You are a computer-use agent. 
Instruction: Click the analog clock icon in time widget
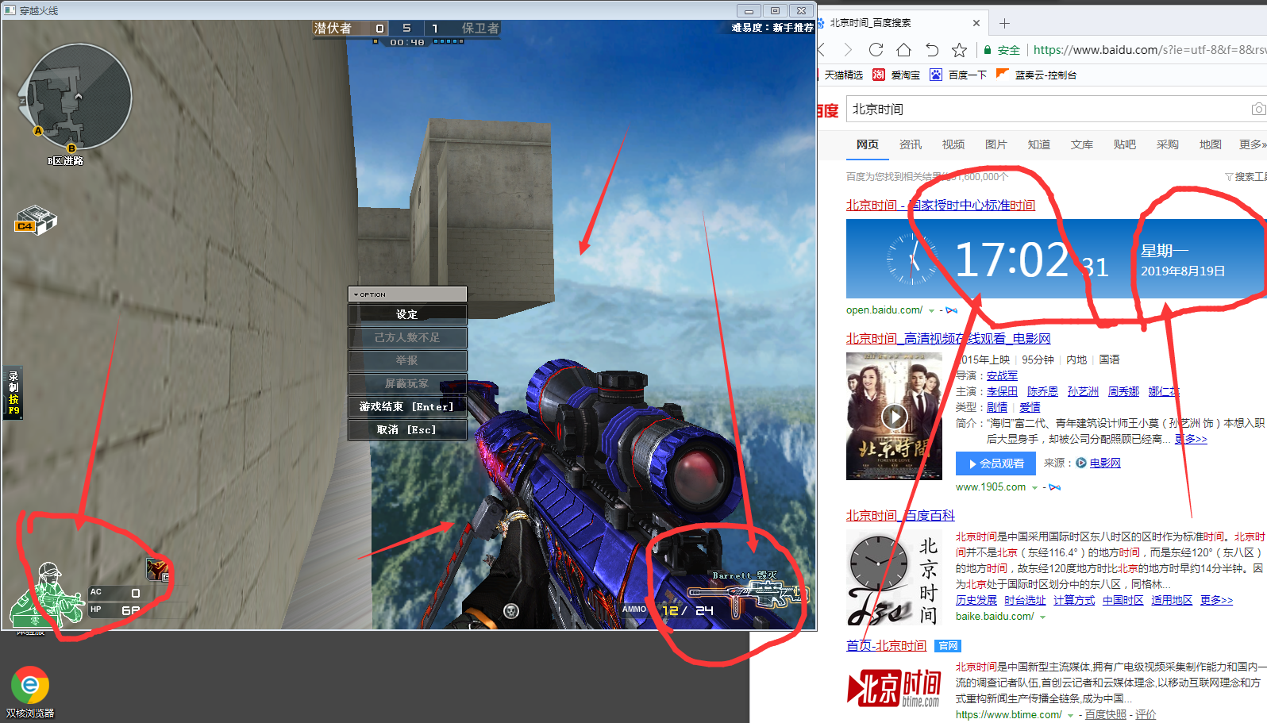click(912, 259)
